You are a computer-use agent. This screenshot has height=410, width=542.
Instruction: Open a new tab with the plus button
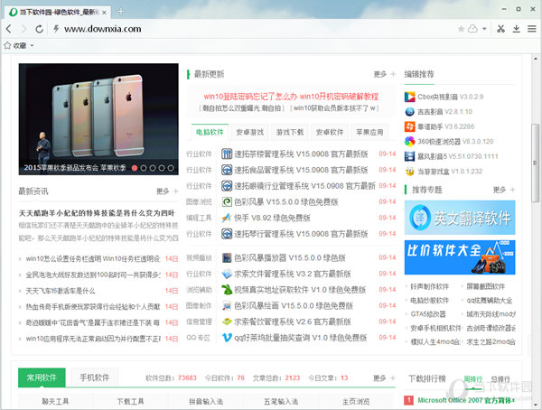(x=121, y=12)
